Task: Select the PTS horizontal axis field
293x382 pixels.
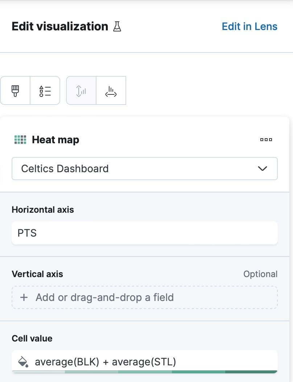Action: pos(144,233)
